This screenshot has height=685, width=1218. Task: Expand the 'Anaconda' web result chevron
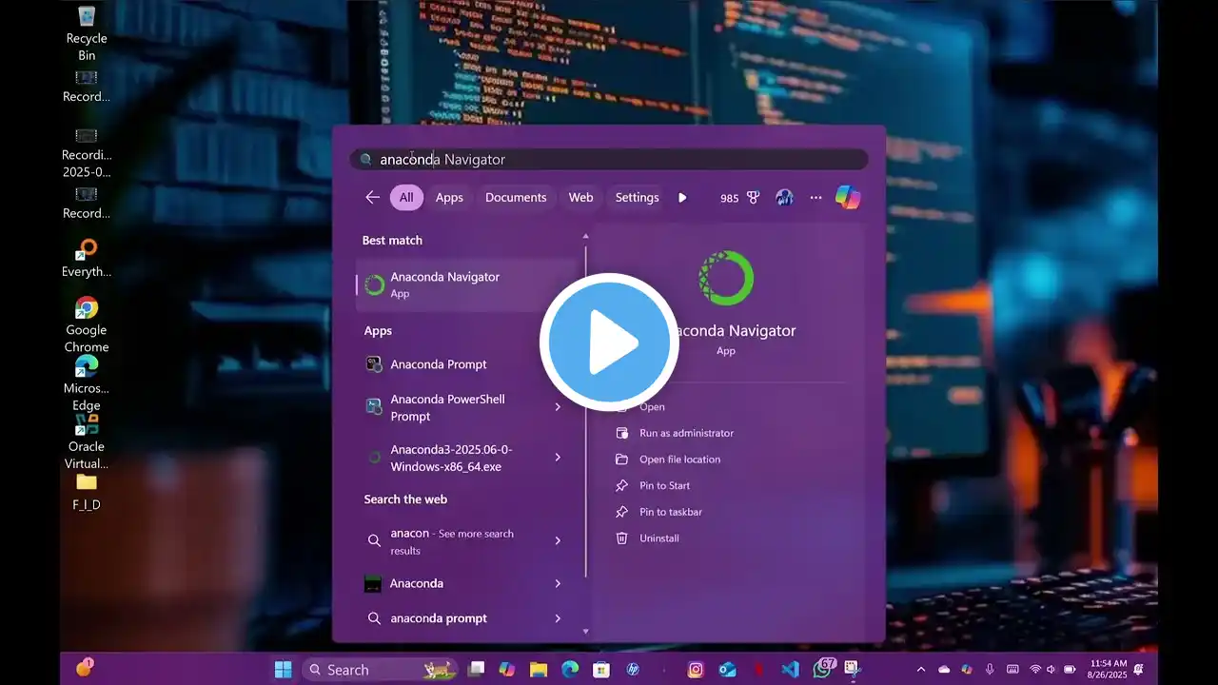pos(558,583)
